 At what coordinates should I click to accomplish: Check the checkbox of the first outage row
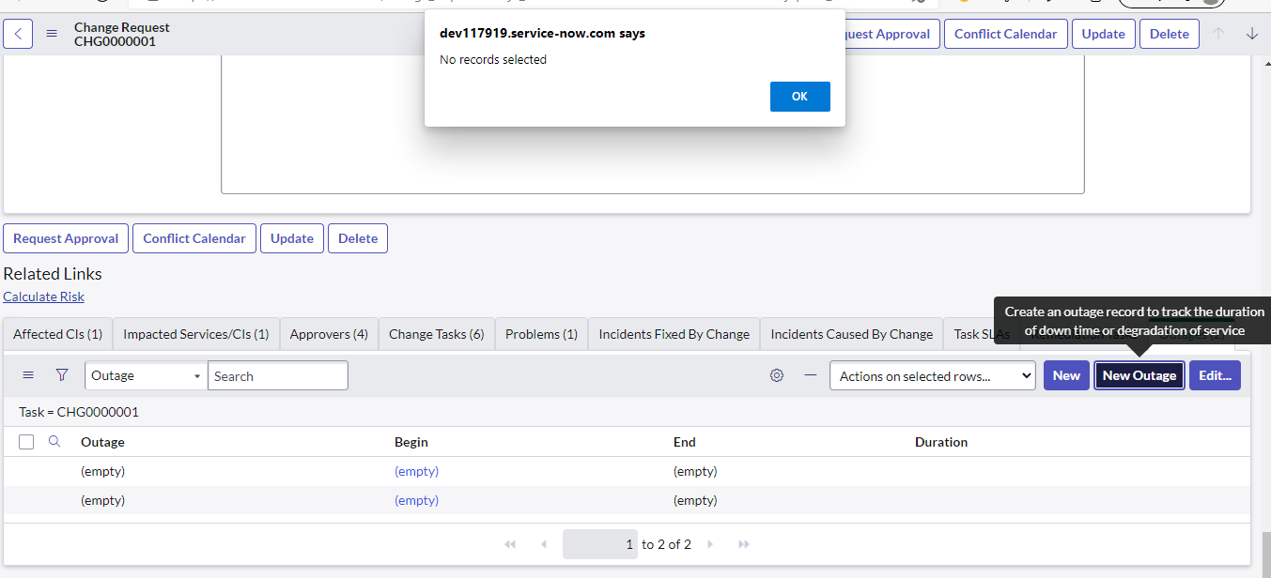tap(25, 470)
